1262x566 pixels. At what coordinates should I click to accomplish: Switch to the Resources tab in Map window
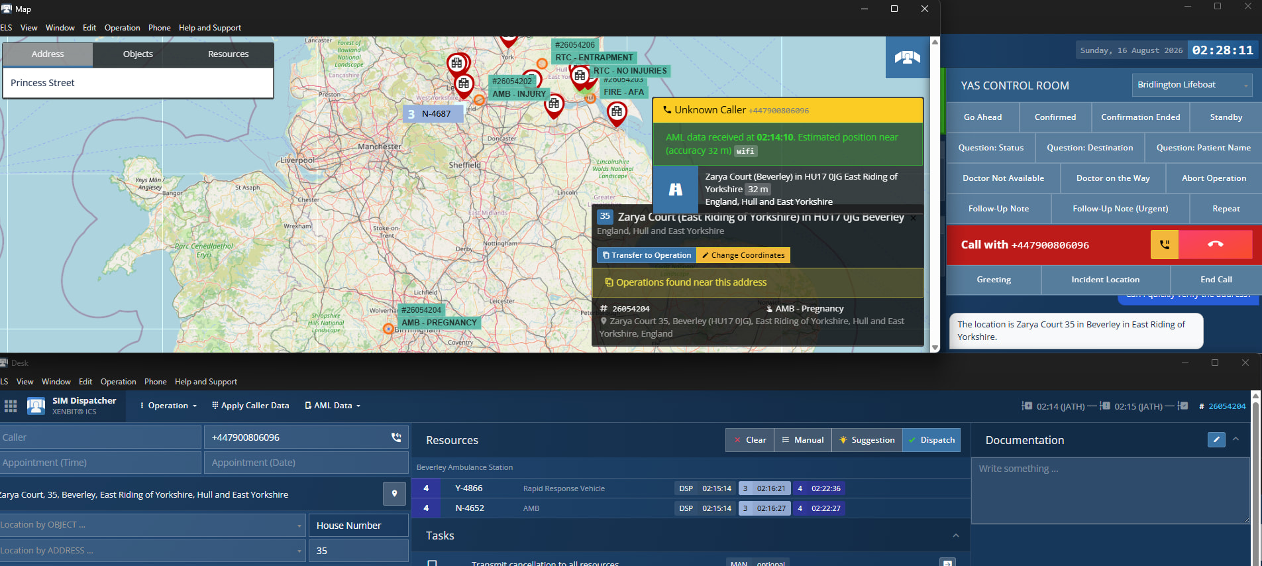[228, 54]
